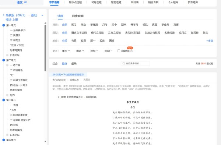The width and height of the screenshot is (221, 145).
Task: Click the textbook list icon before 高教版
Action: coord(4,15)
